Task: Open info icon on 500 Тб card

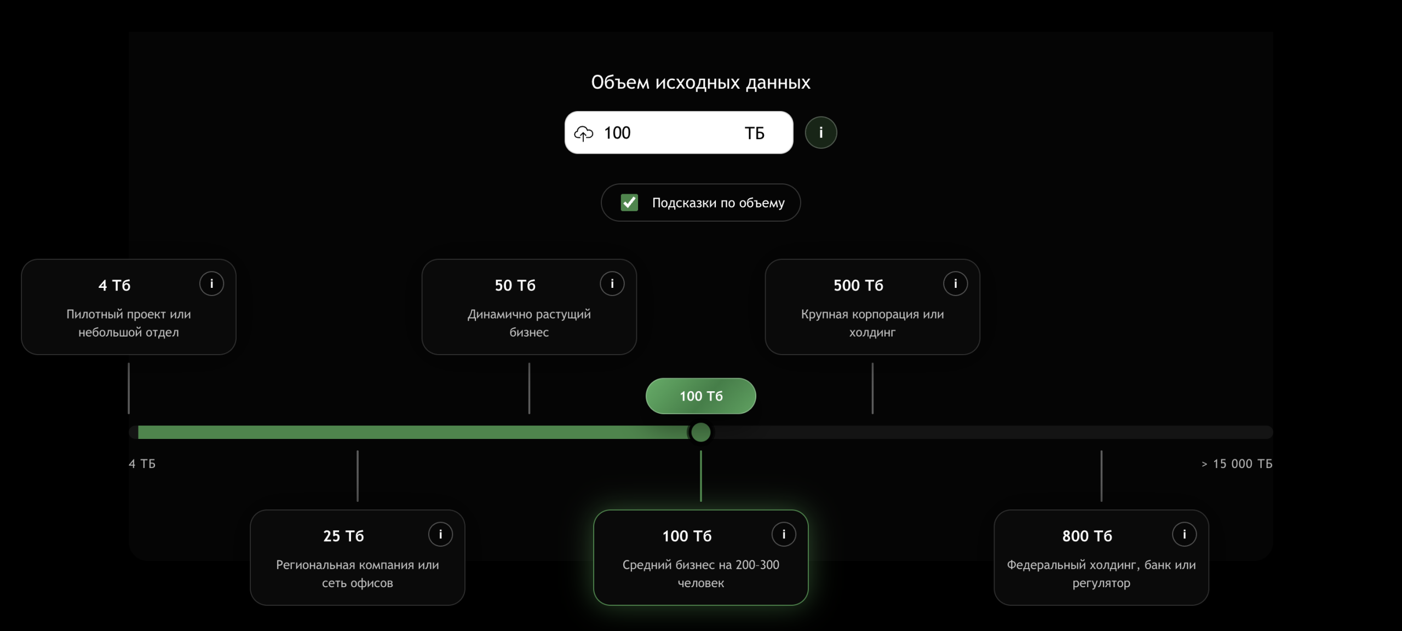Action: point(955,283)
